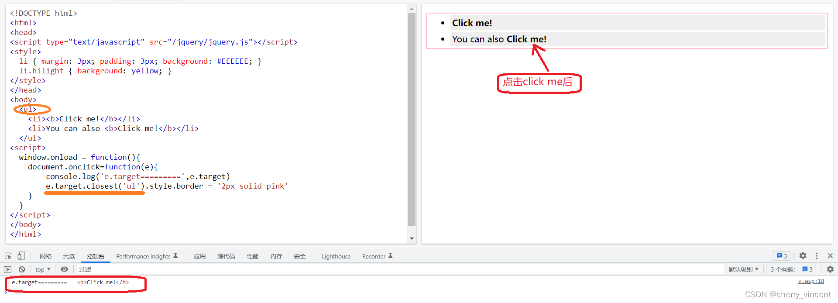Screen dimensions: 838x303
Task: Click the first 'Click me!' list item
Action: [638, 23]
